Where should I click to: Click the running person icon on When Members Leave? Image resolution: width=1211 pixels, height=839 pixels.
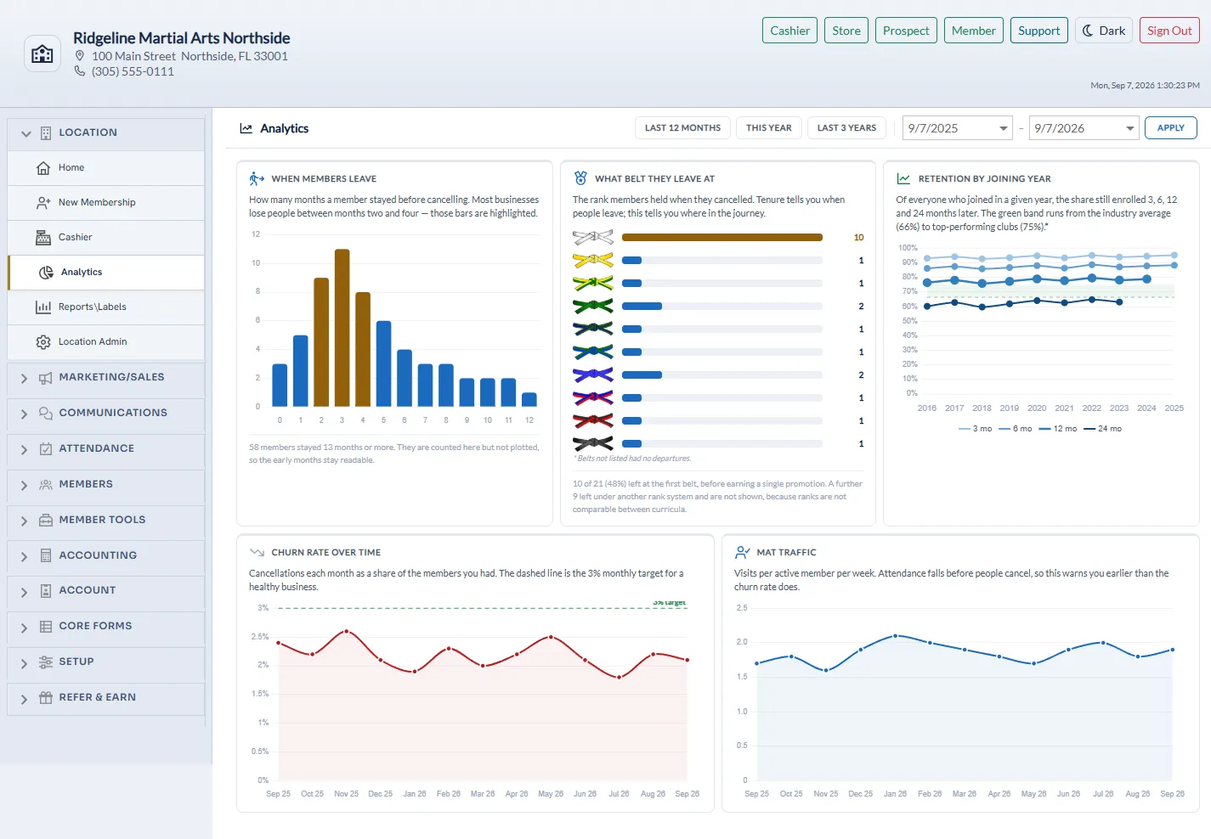(257, 178)
